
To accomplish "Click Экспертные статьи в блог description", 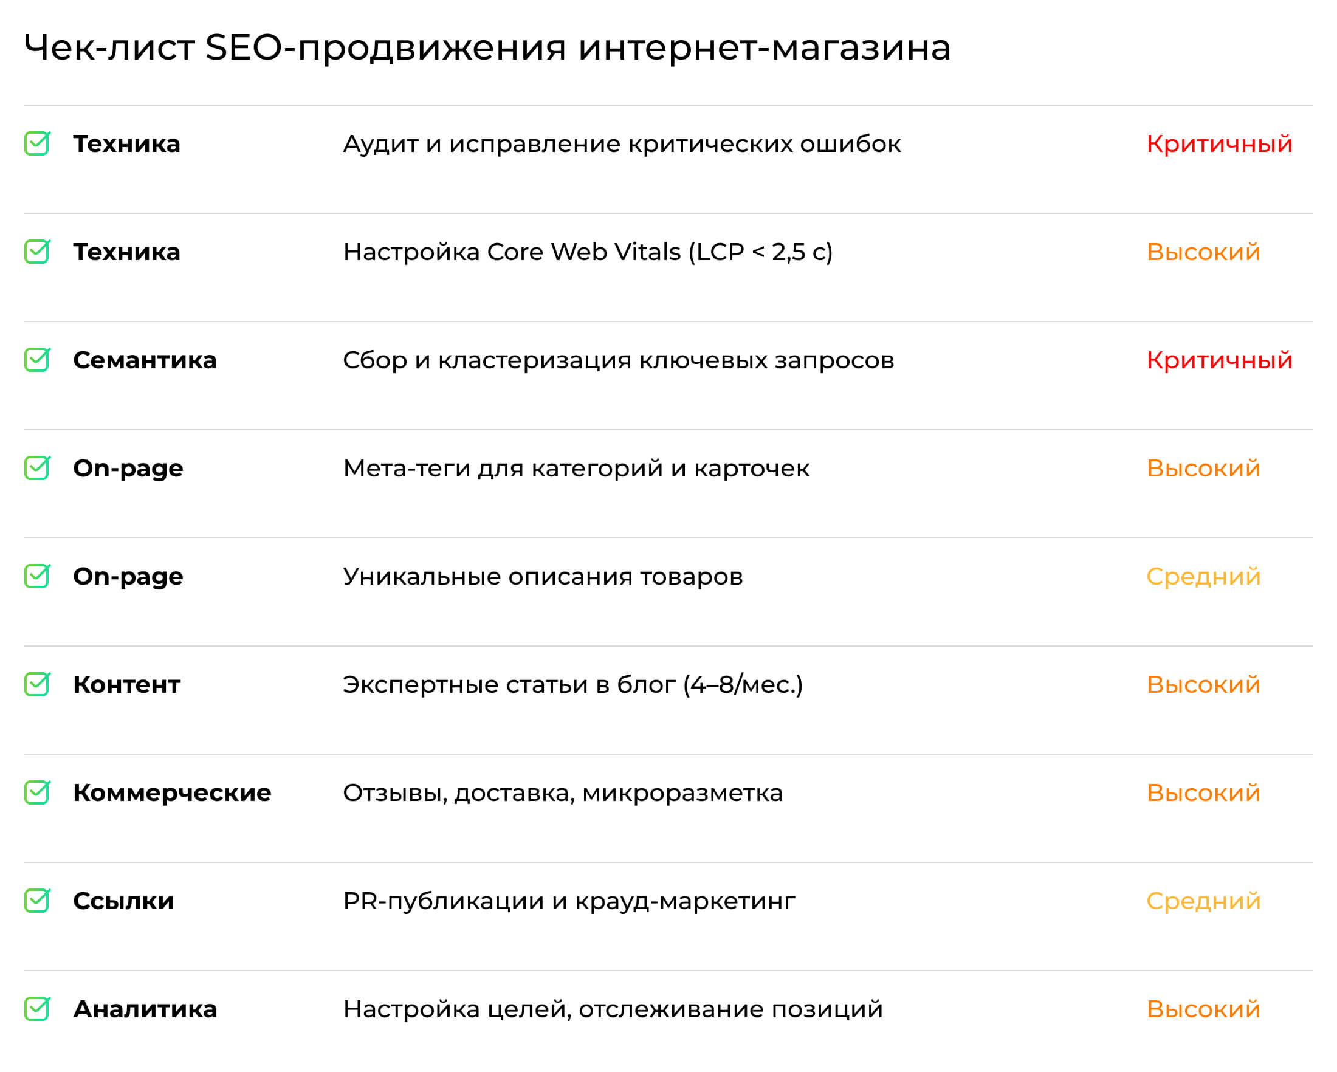I will coord(572,684).
